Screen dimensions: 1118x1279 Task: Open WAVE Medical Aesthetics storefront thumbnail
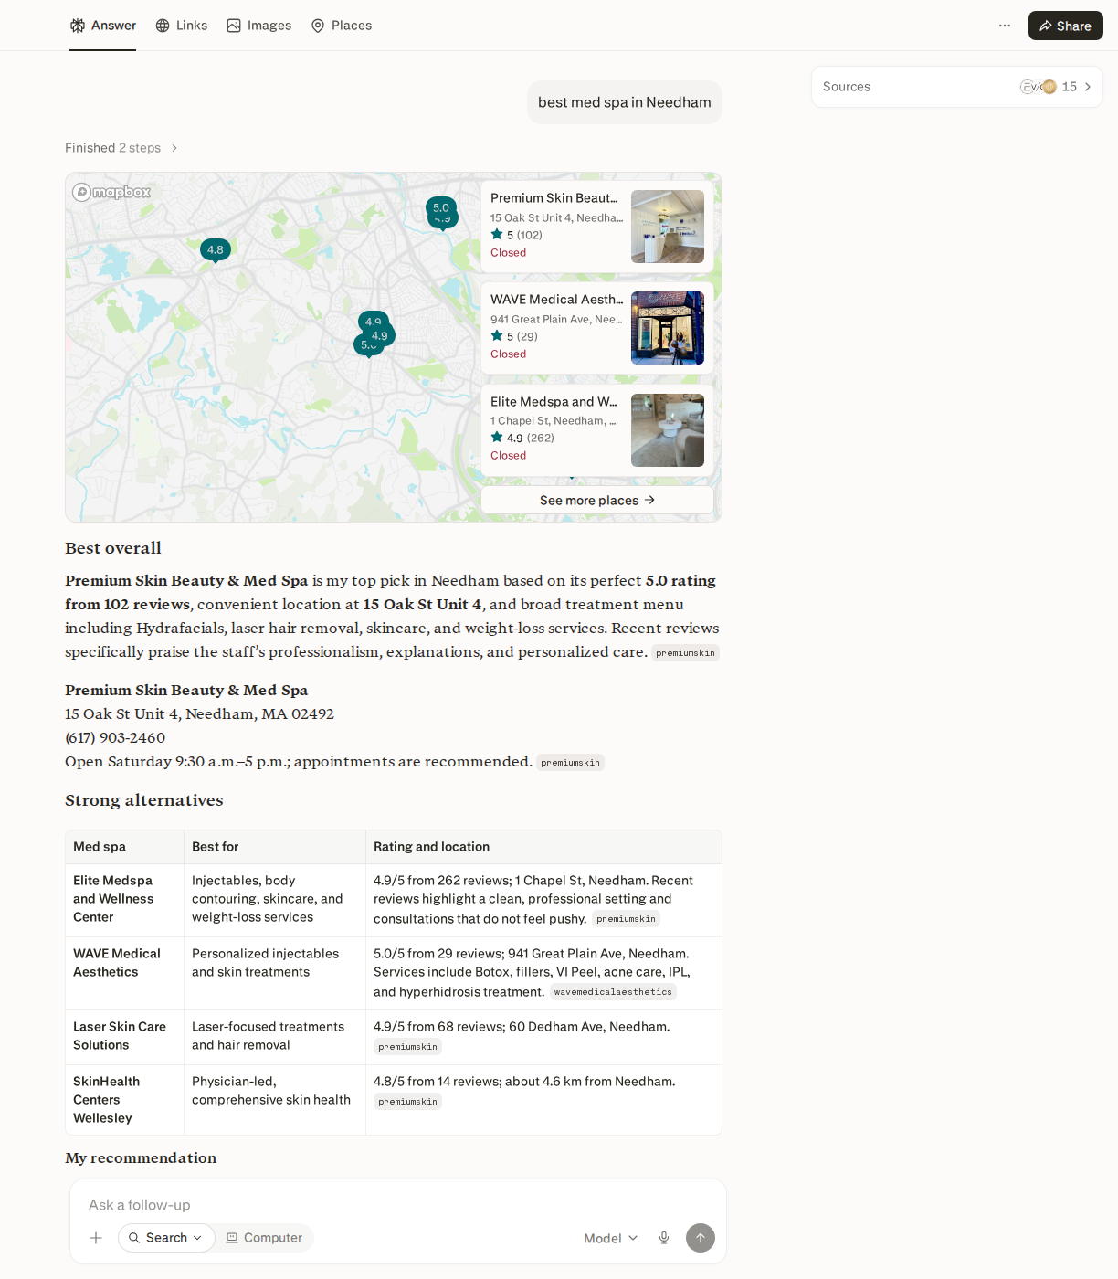click(x=668, y=328)
